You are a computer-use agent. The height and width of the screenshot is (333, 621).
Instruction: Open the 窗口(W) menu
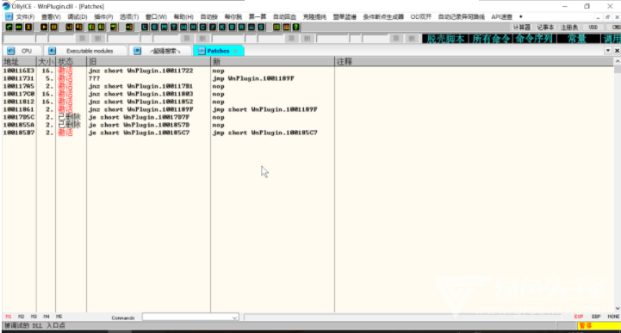pyautogui.click(x=156, y=17)
